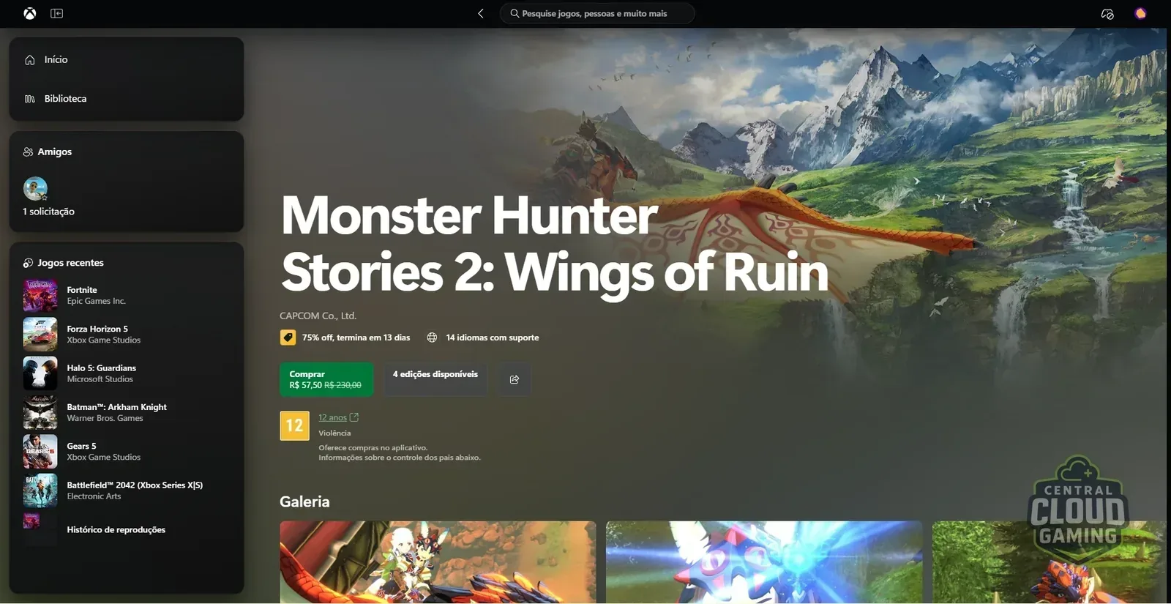Click the Fortnite game cover icon
This screenshot has width=1171, height=604.
point(40,295)
